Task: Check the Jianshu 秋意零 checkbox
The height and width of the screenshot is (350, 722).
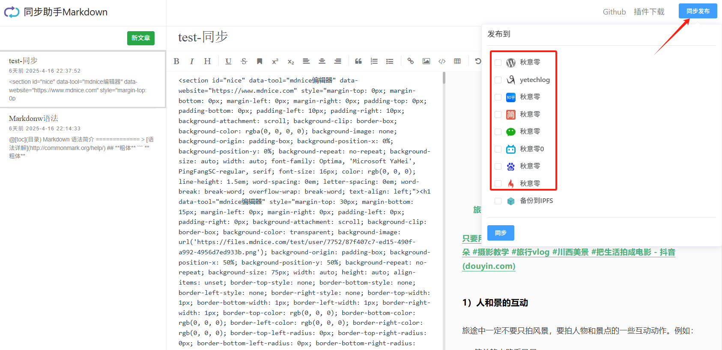Action: click(x=498, y=115)
